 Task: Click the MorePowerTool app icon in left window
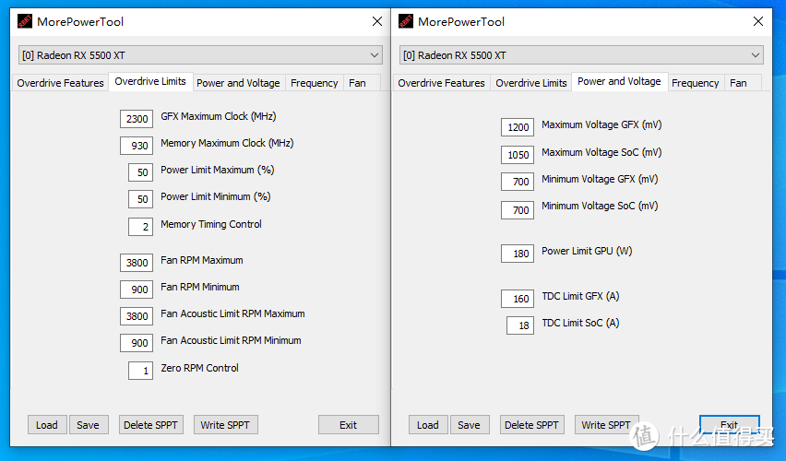25,21
